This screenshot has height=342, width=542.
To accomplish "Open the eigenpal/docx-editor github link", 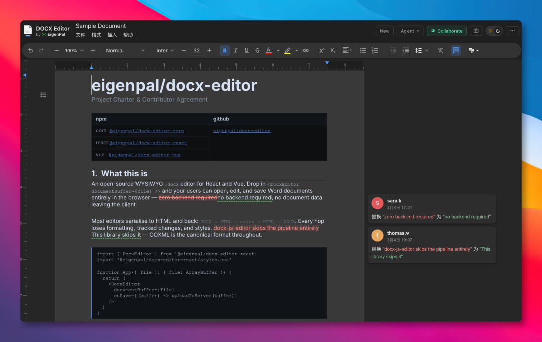I will click(242, 131).
